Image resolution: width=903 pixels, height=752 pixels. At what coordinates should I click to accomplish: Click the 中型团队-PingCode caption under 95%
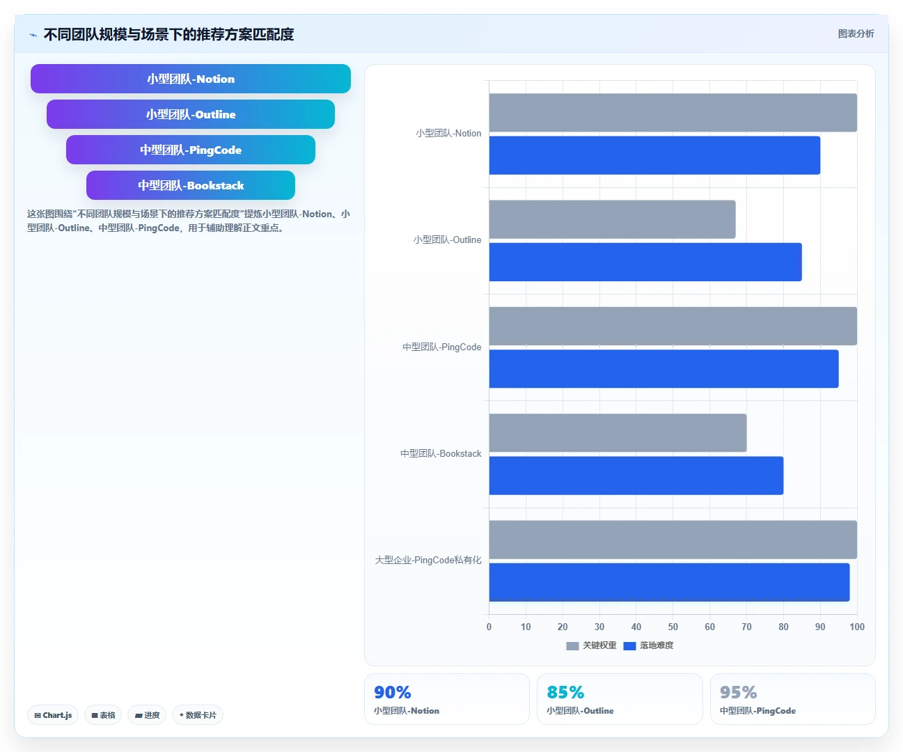coord(757,711)
